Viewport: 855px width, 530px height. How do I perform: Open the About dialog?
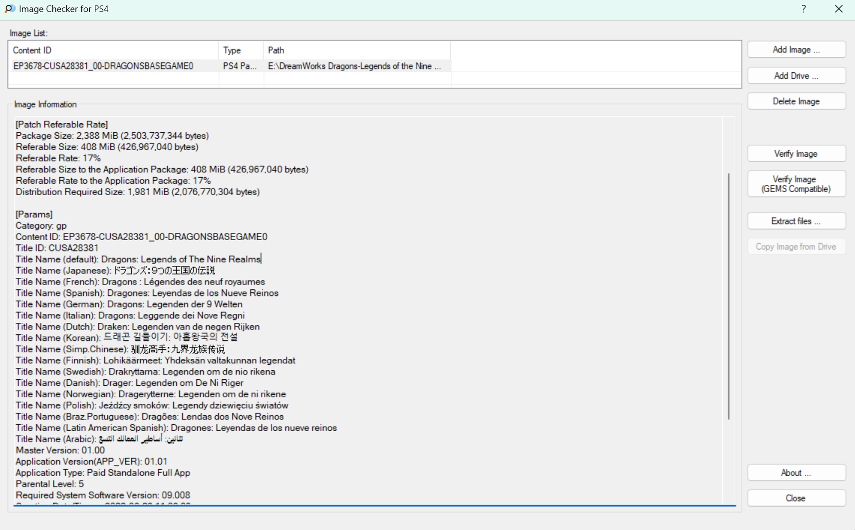click(x=796, y=473)
